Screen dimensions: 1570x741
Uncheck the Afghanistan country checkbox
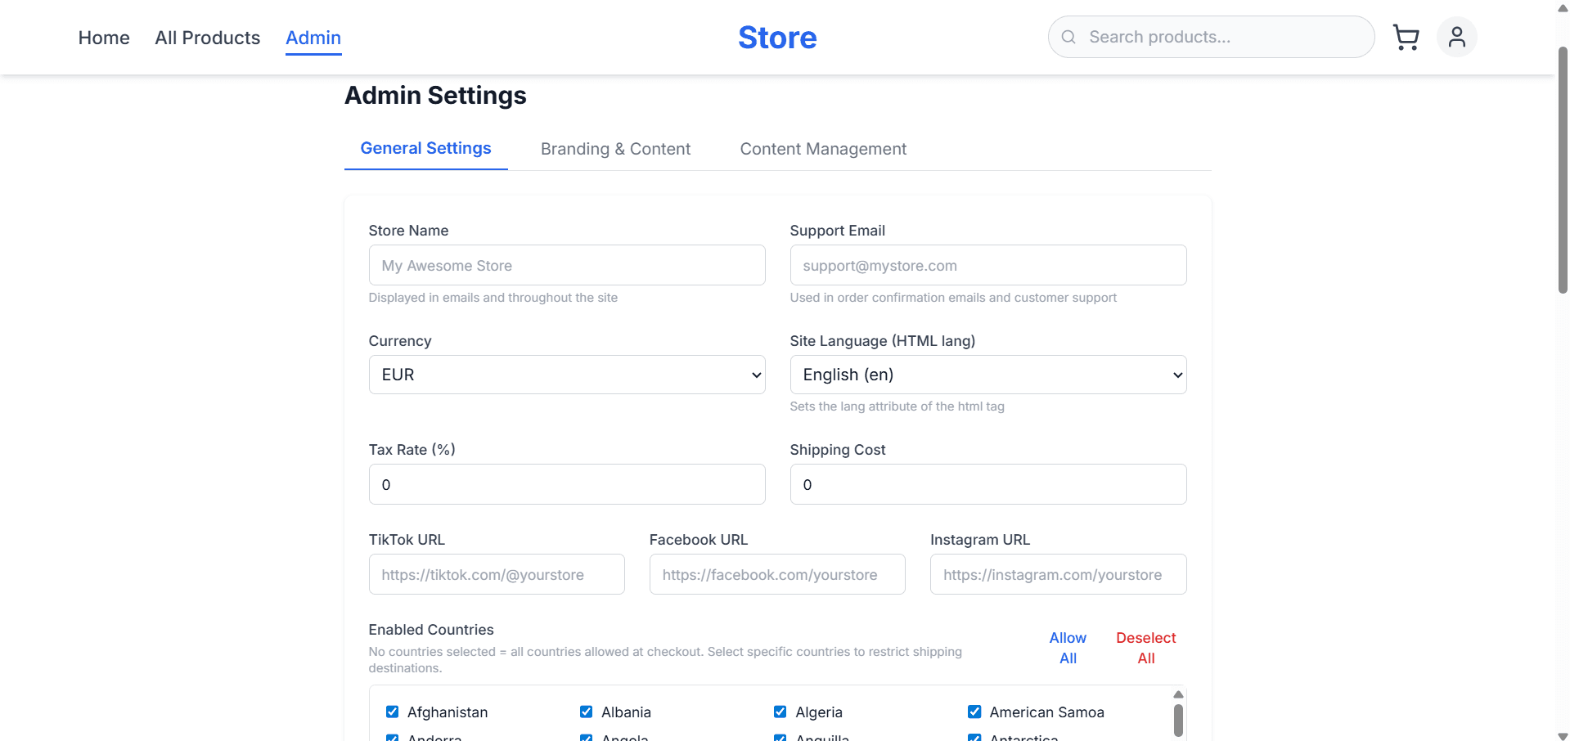pos(393,712)
